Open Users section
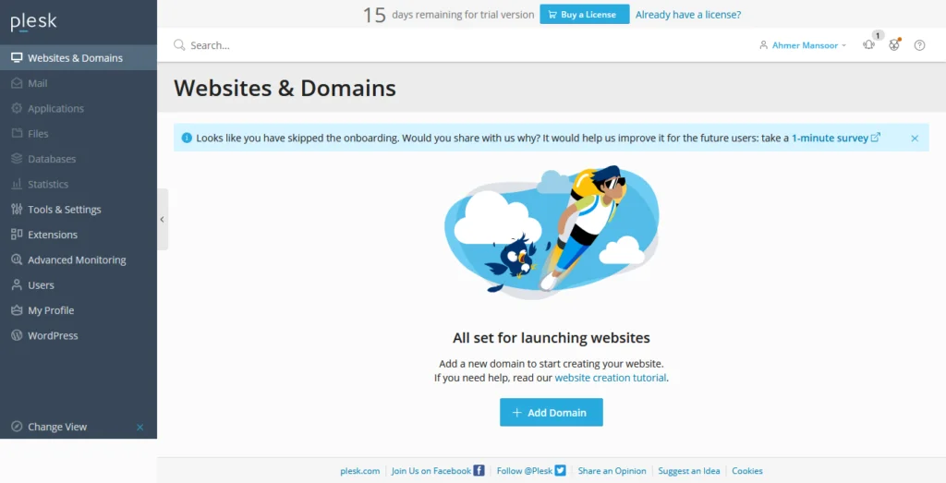The image size is (946, 483). (79, 285)
